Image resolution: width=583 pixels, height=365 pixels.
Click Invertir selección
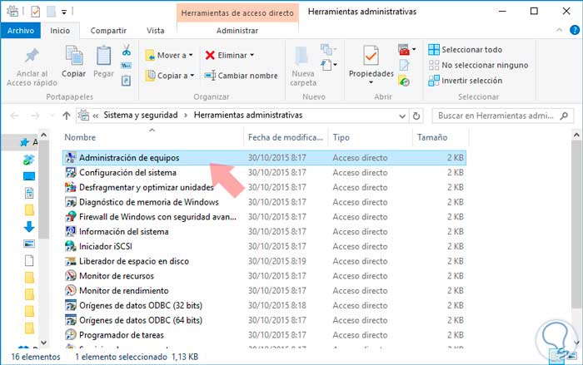click(465, 81)
